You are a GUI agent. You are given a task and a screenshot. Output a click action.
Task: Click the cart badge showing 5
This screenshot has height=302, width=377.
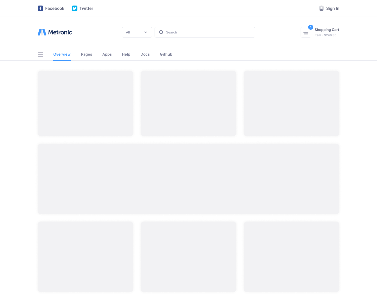coord(311,27)
